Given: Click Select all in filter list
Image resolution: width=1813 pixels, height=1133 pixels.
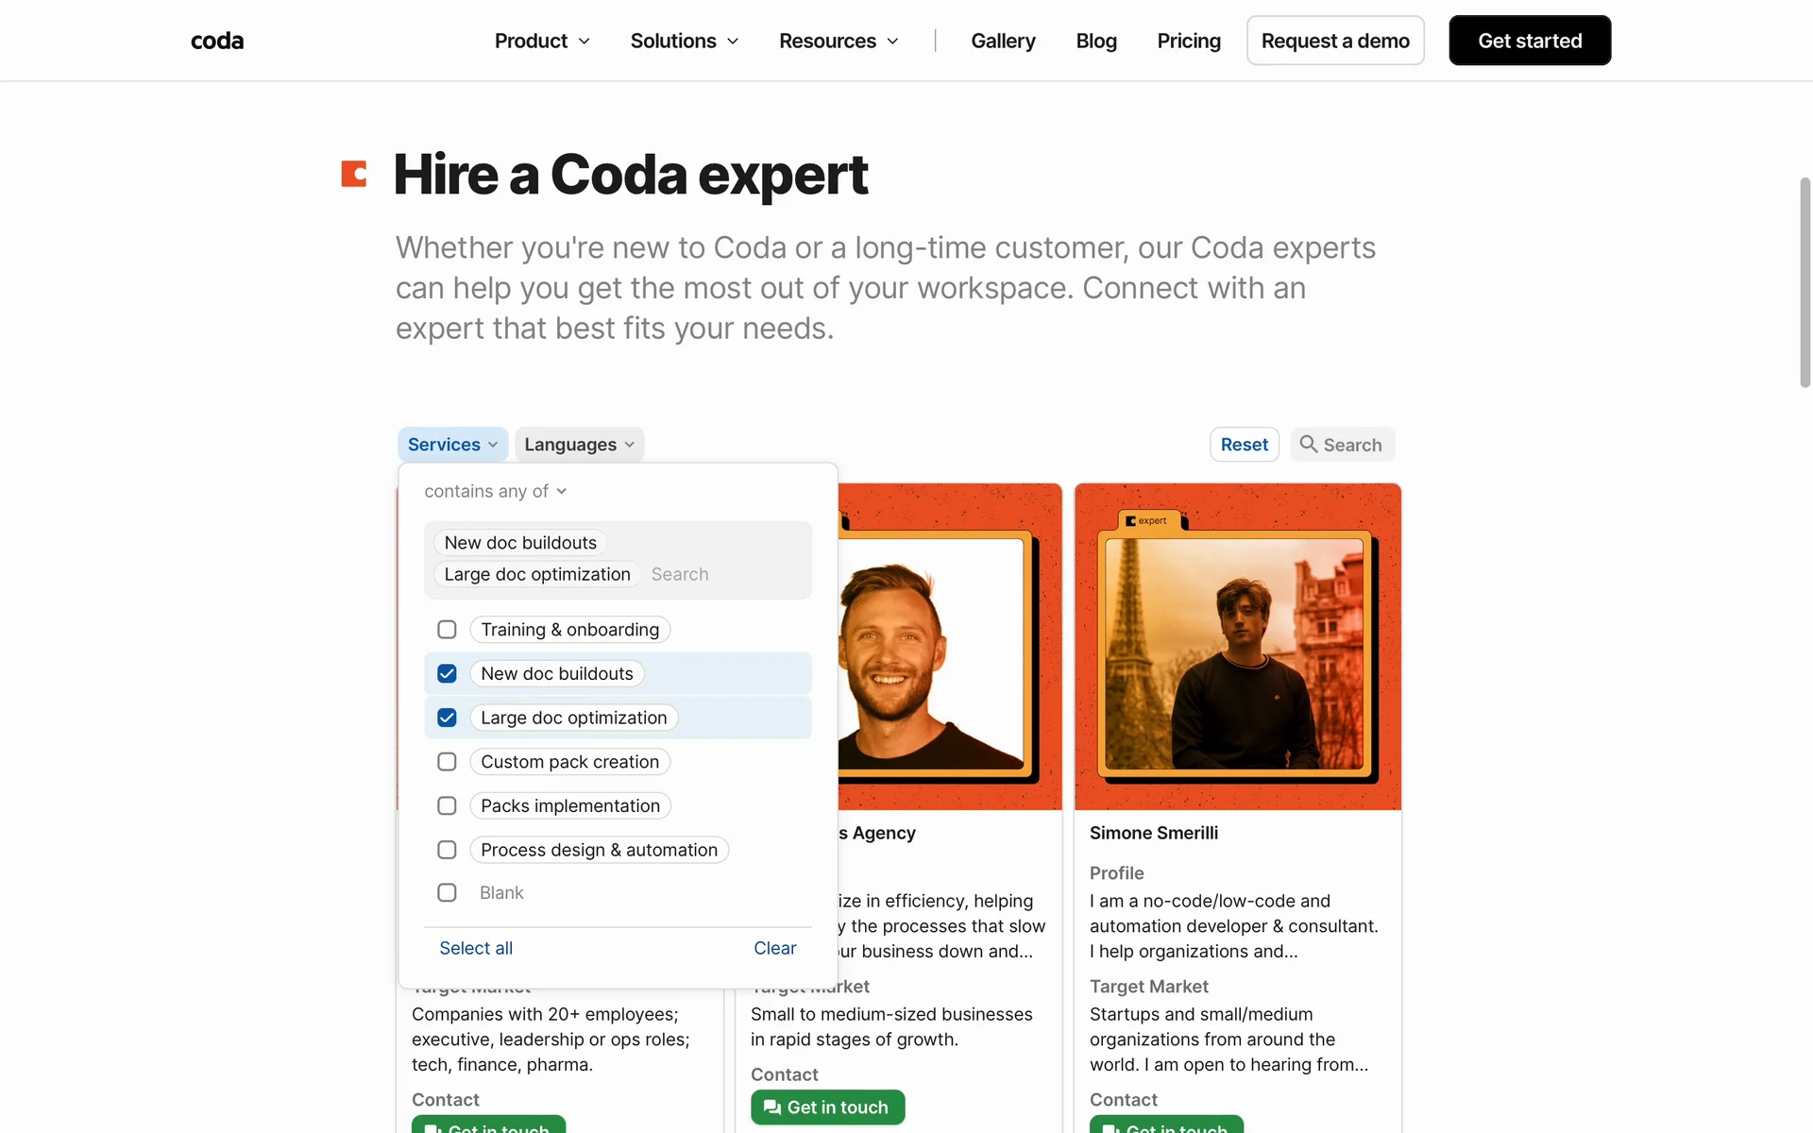Looking at the screenshot, I should (x=476, y=948).
